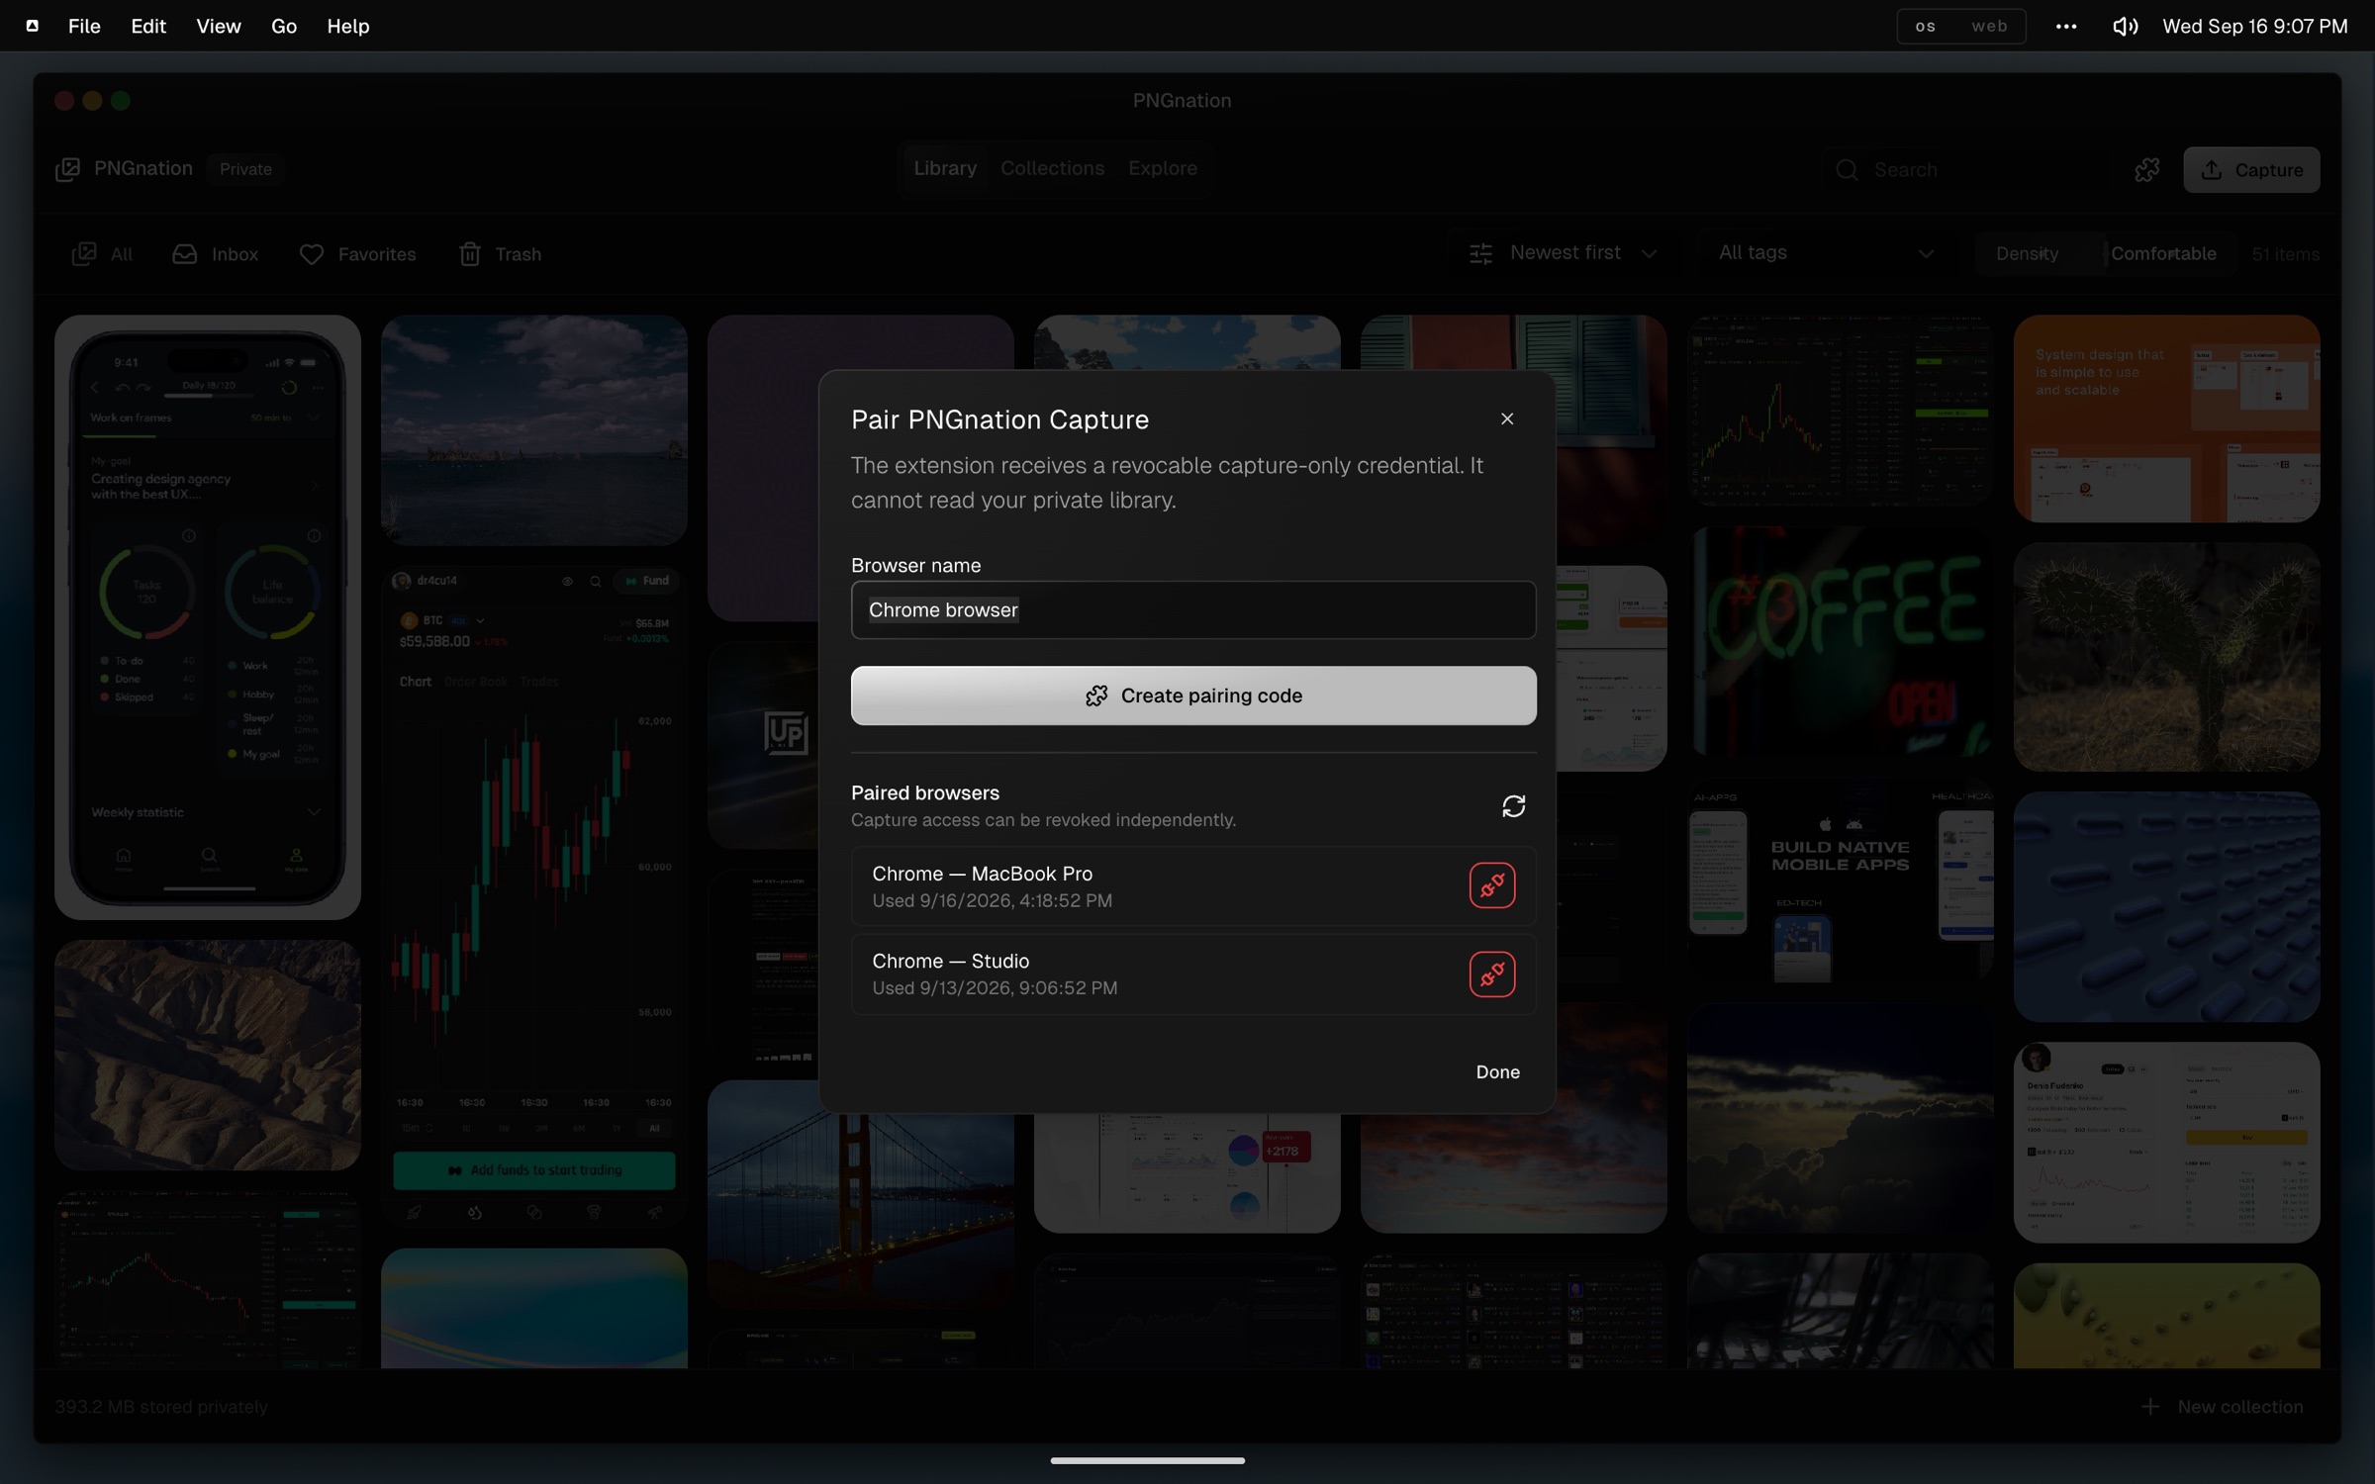Click the Browser name label

[916, 565]
